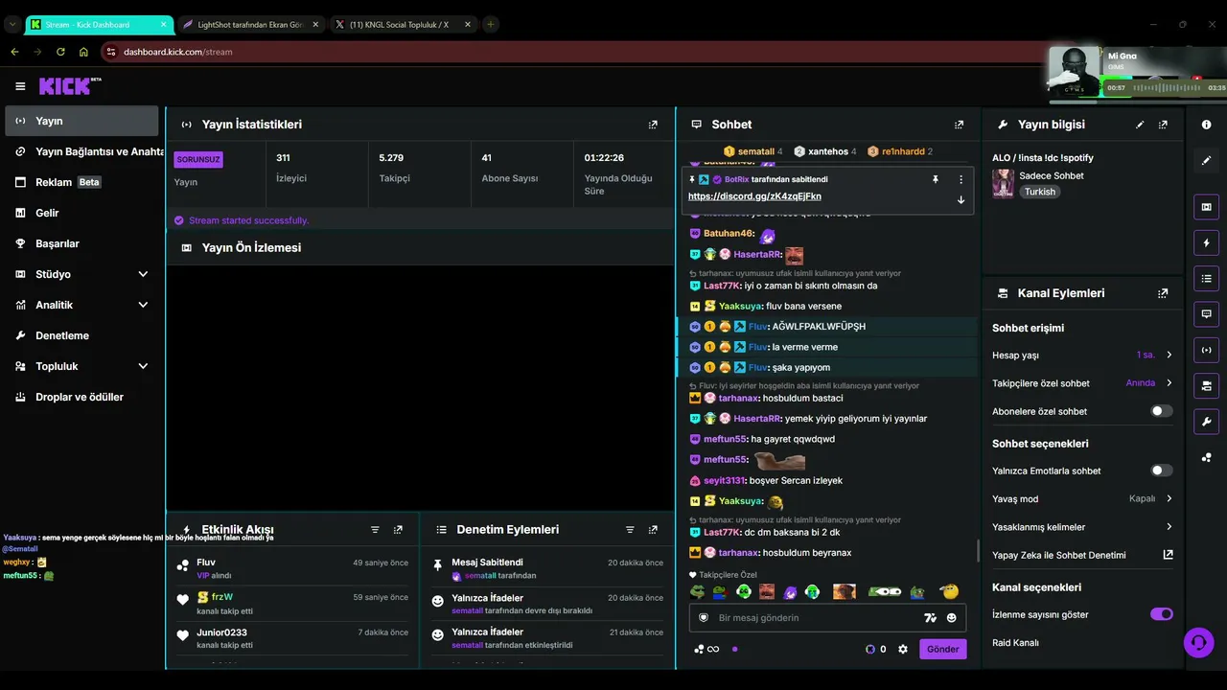Disable İzlenme sayısını göster switch

(x=1161, y=614)
